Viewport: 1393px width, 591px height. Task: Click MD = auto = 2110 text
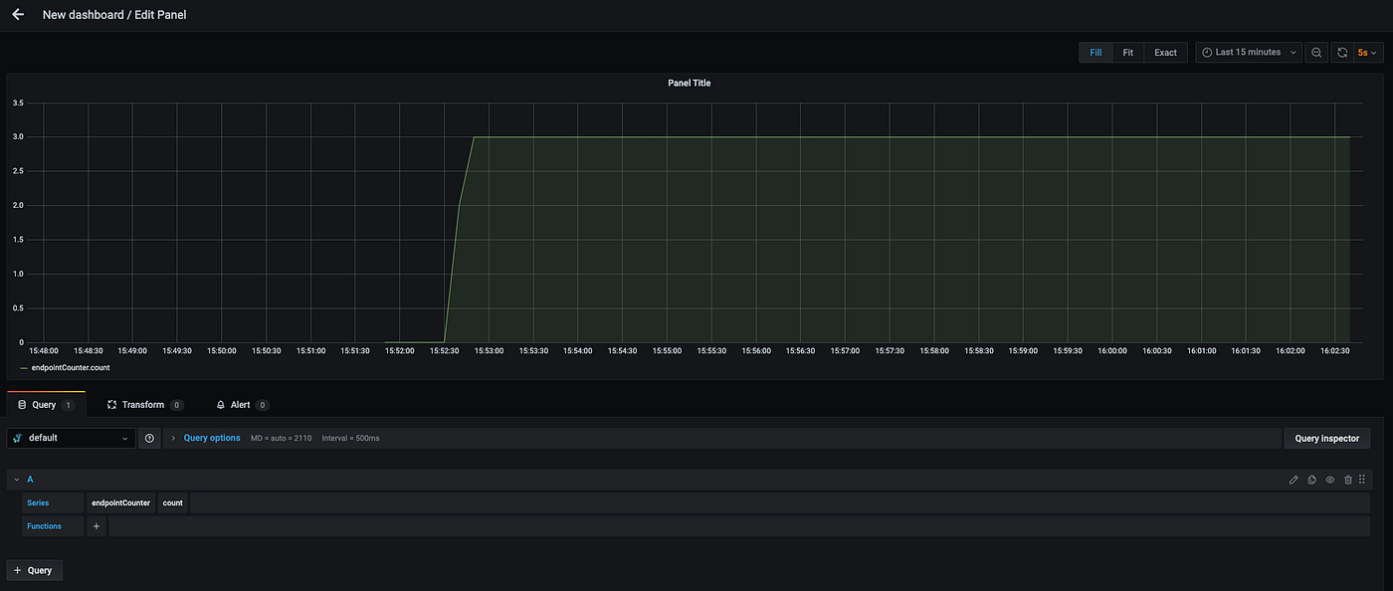coord(281,438)
